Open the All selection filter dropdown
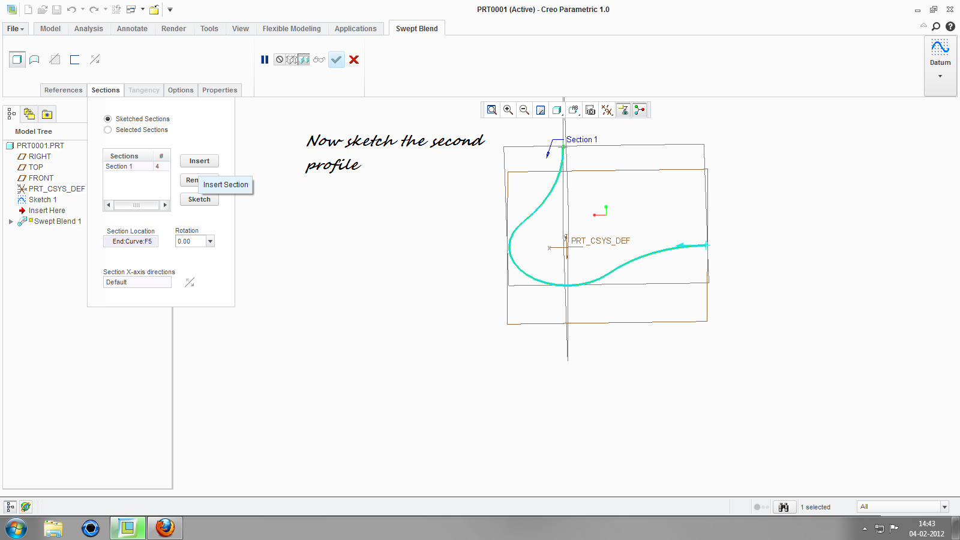The width and height of the screenshot is (960, 540). coord(944,507)
